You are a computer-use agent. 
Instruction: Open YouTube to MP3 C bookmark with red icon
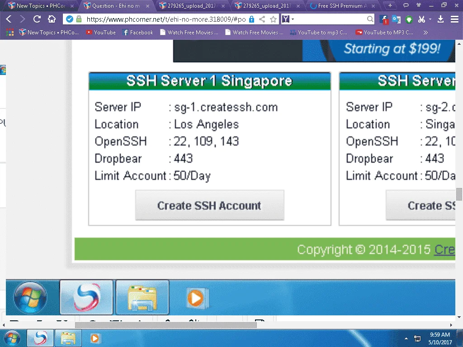pyautogui.click(x=384, y=33)
